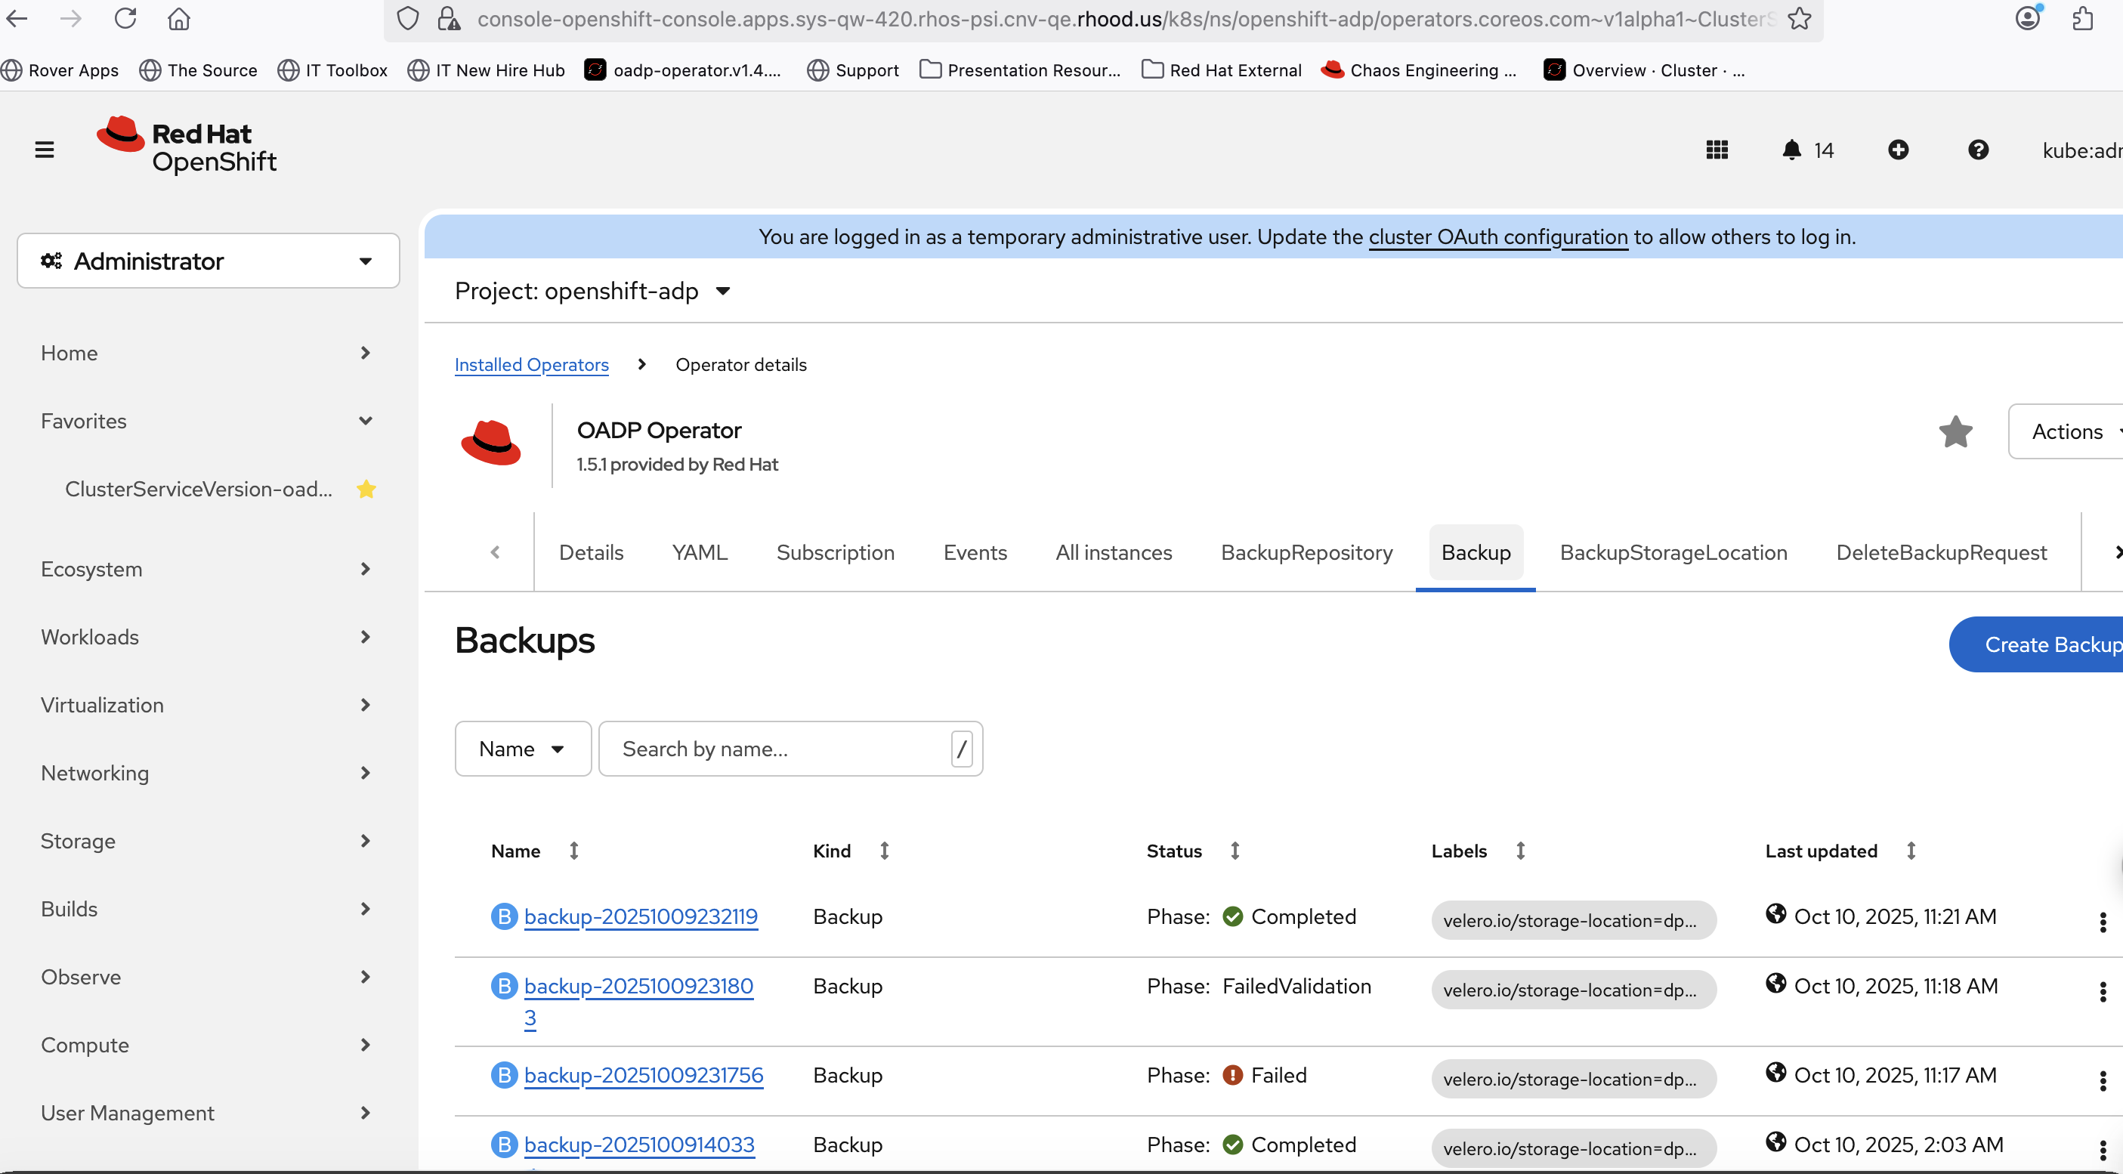Open the help question mark icon
2123x1174 pixels.
point(1978,150)
